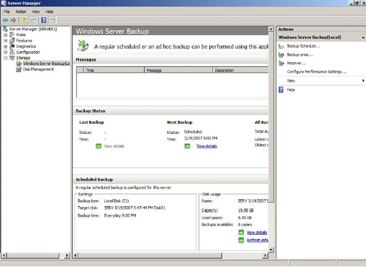The height and width of the screenshot is (267, 366).
Task: Click Next Backup View details link
Action: 207,146
